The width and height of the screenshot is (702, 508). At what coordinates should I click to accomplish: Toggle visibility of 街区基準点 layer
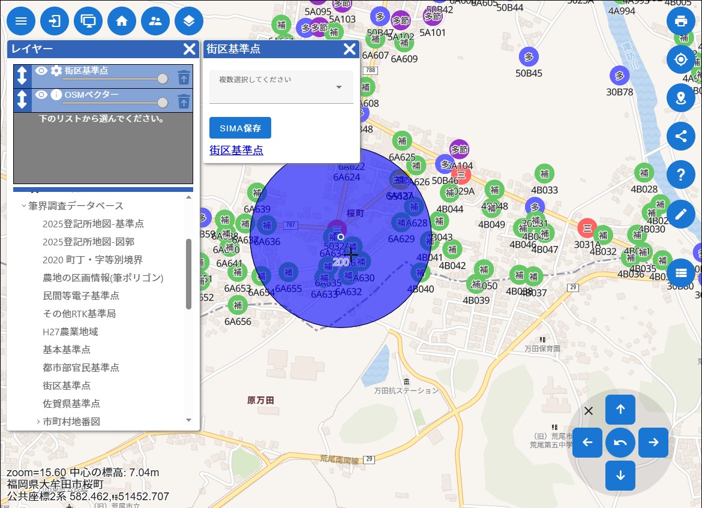click(x=41, y=71)
